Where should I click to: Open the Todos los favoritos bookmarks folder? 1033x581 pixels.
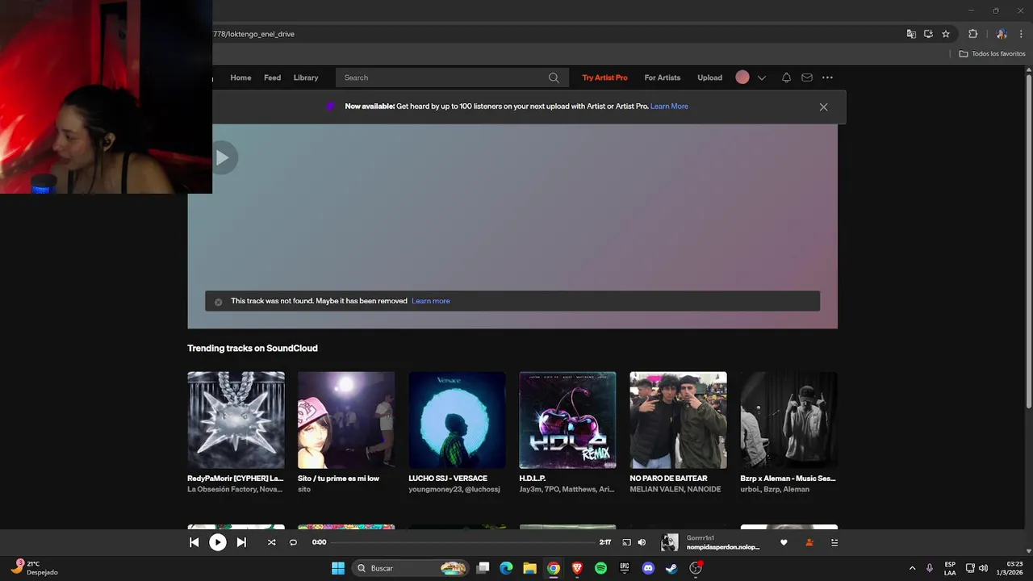pos(992,54)
